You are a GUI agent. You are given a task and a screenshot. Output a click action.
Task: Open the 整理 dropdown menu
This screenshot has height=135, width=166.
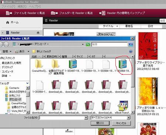click(7, 51)
